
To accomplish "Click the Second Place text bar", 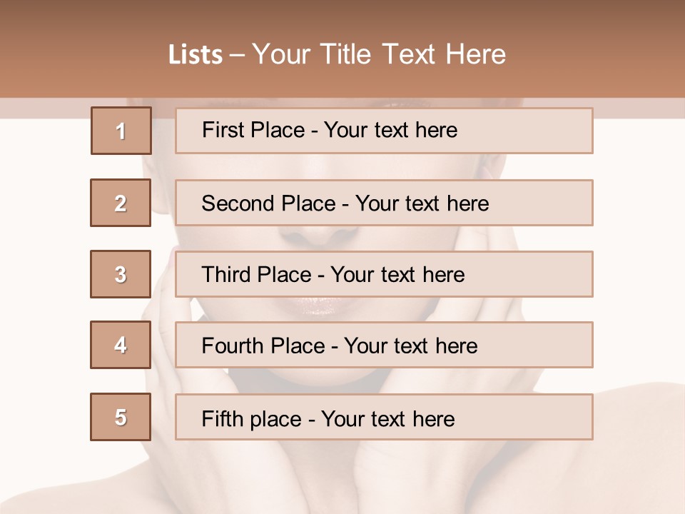I will [x=384, y=203].
